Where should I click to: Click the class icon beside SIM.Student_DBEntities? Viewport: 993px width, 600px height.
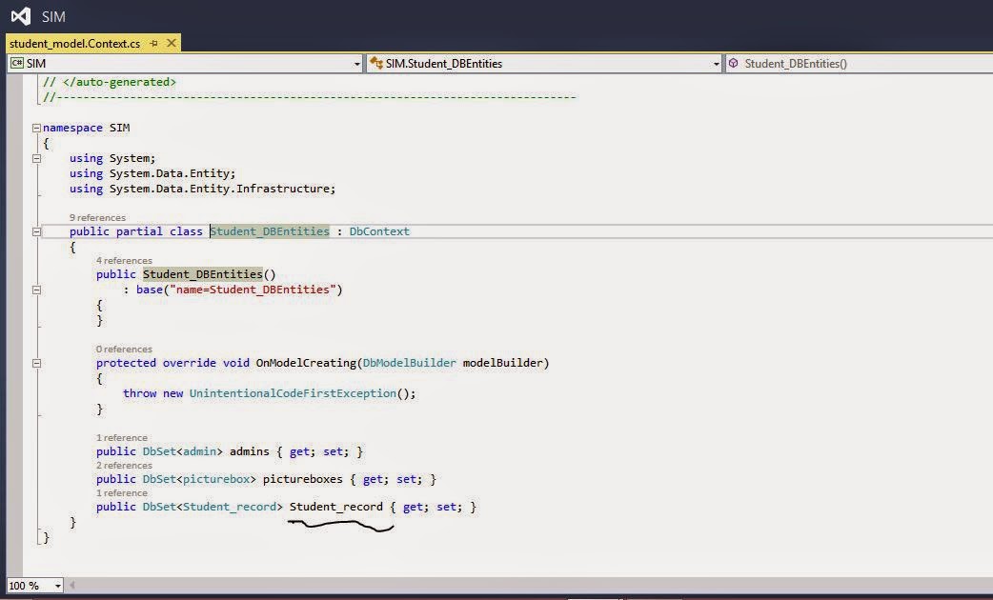[376, 63]
